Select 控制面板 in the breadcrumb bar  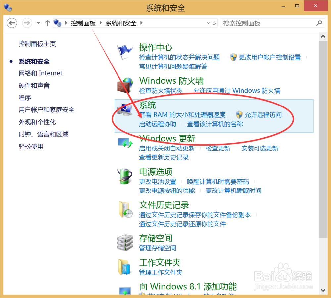pyautogui.click(x=83, y=23)
